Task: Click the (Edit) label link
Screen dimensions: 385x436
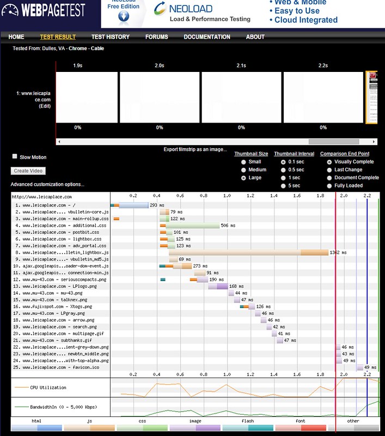Action: coord(45,106)
